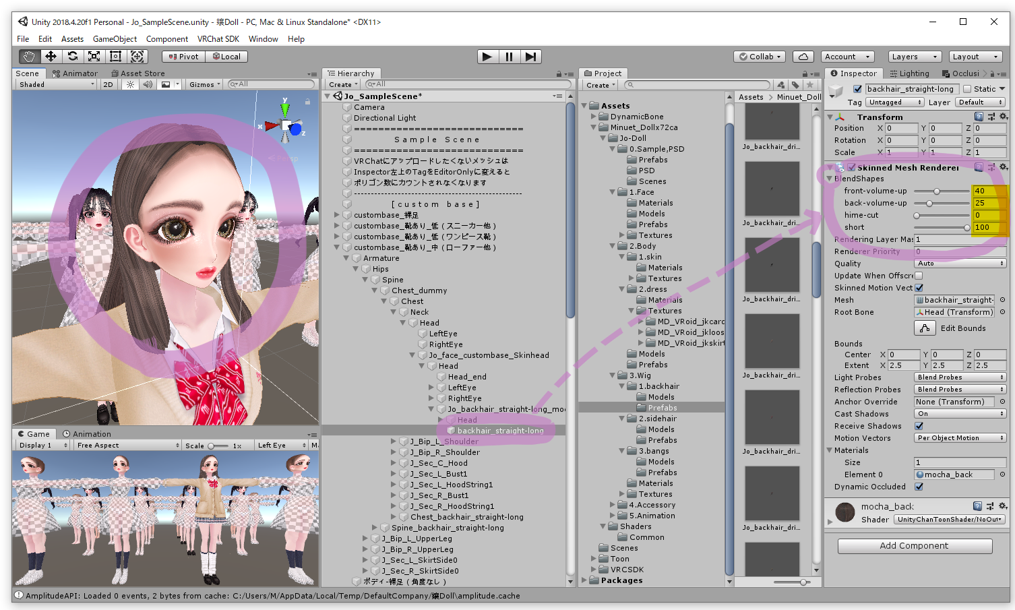Open the cloud Services button

803,57
